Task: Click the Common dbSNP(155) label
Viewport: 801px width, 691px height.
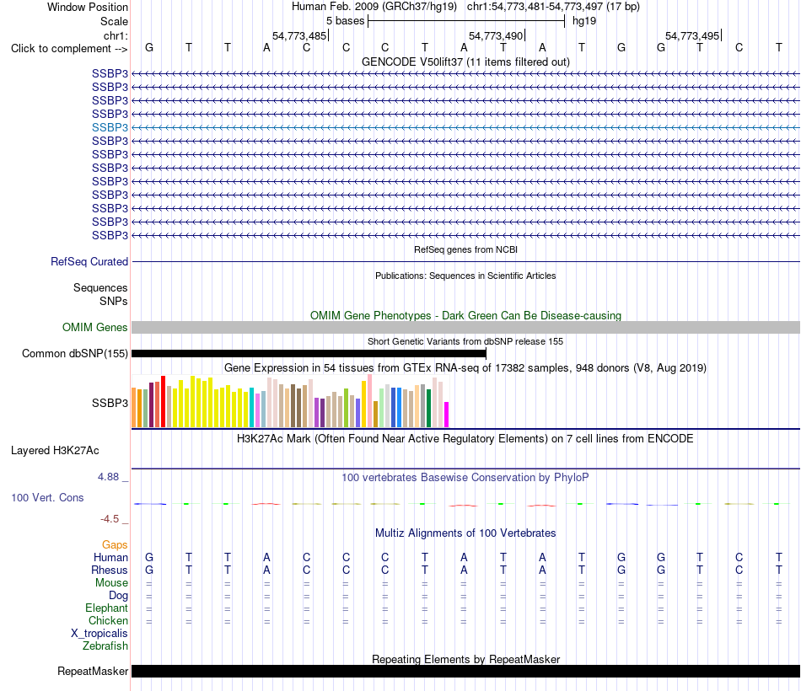Action: (75, 353)
